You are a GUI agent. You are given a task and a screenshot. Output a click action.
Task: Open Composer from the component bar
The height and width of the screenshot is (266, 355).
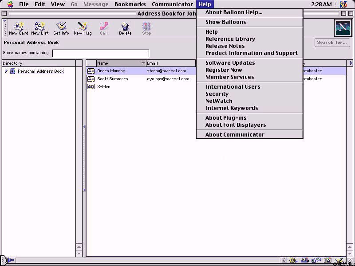(x=339, y=260)
